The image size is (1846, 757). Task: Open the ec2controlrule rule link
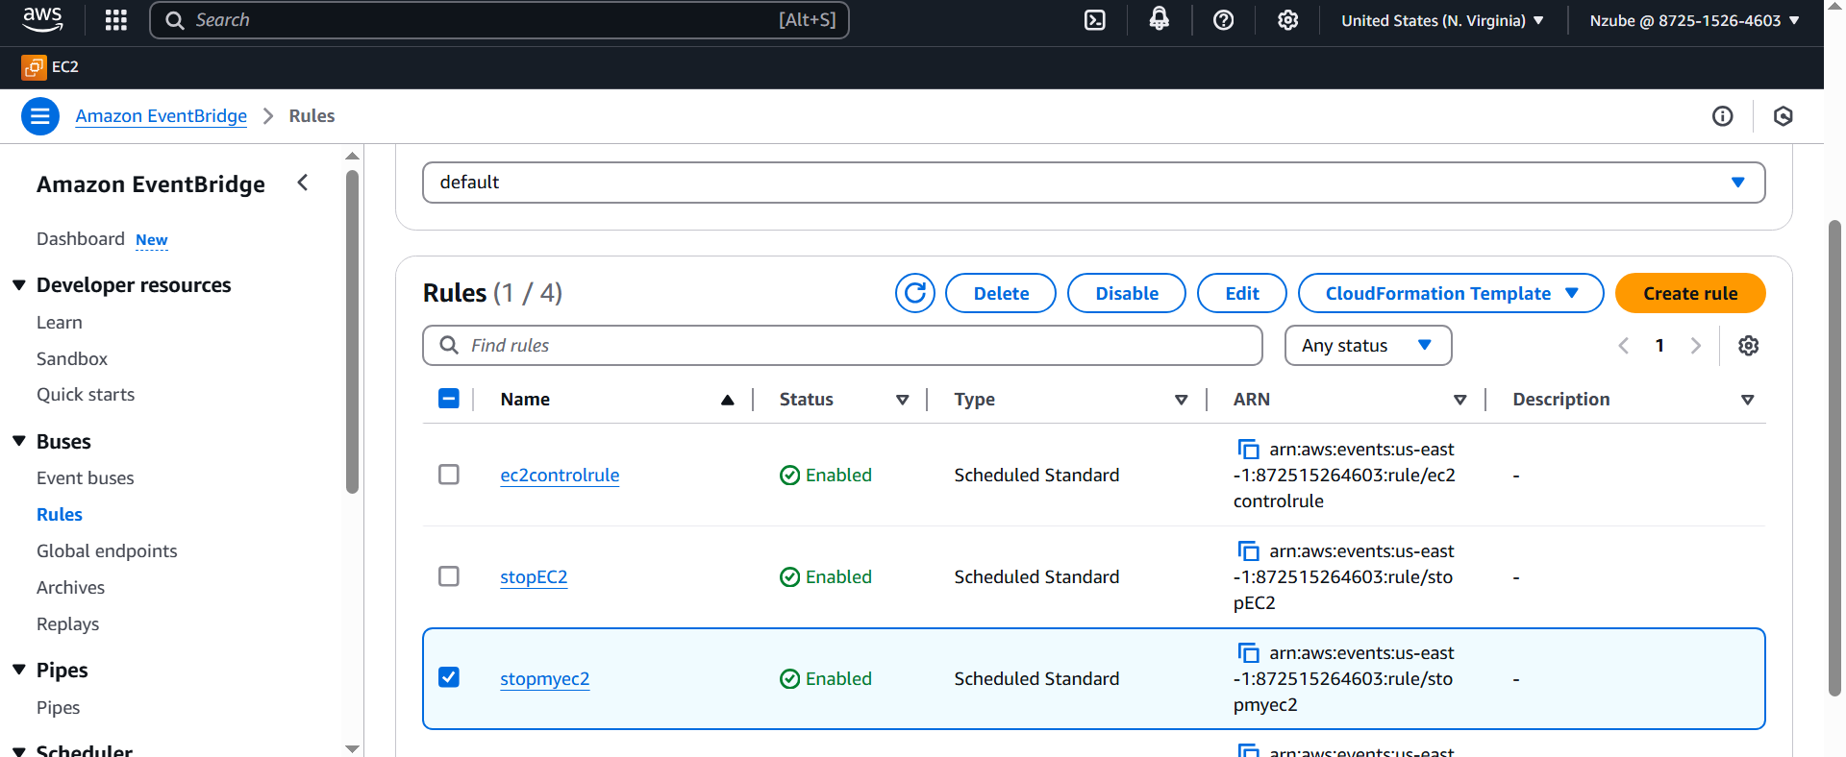(x=560, y=475)
